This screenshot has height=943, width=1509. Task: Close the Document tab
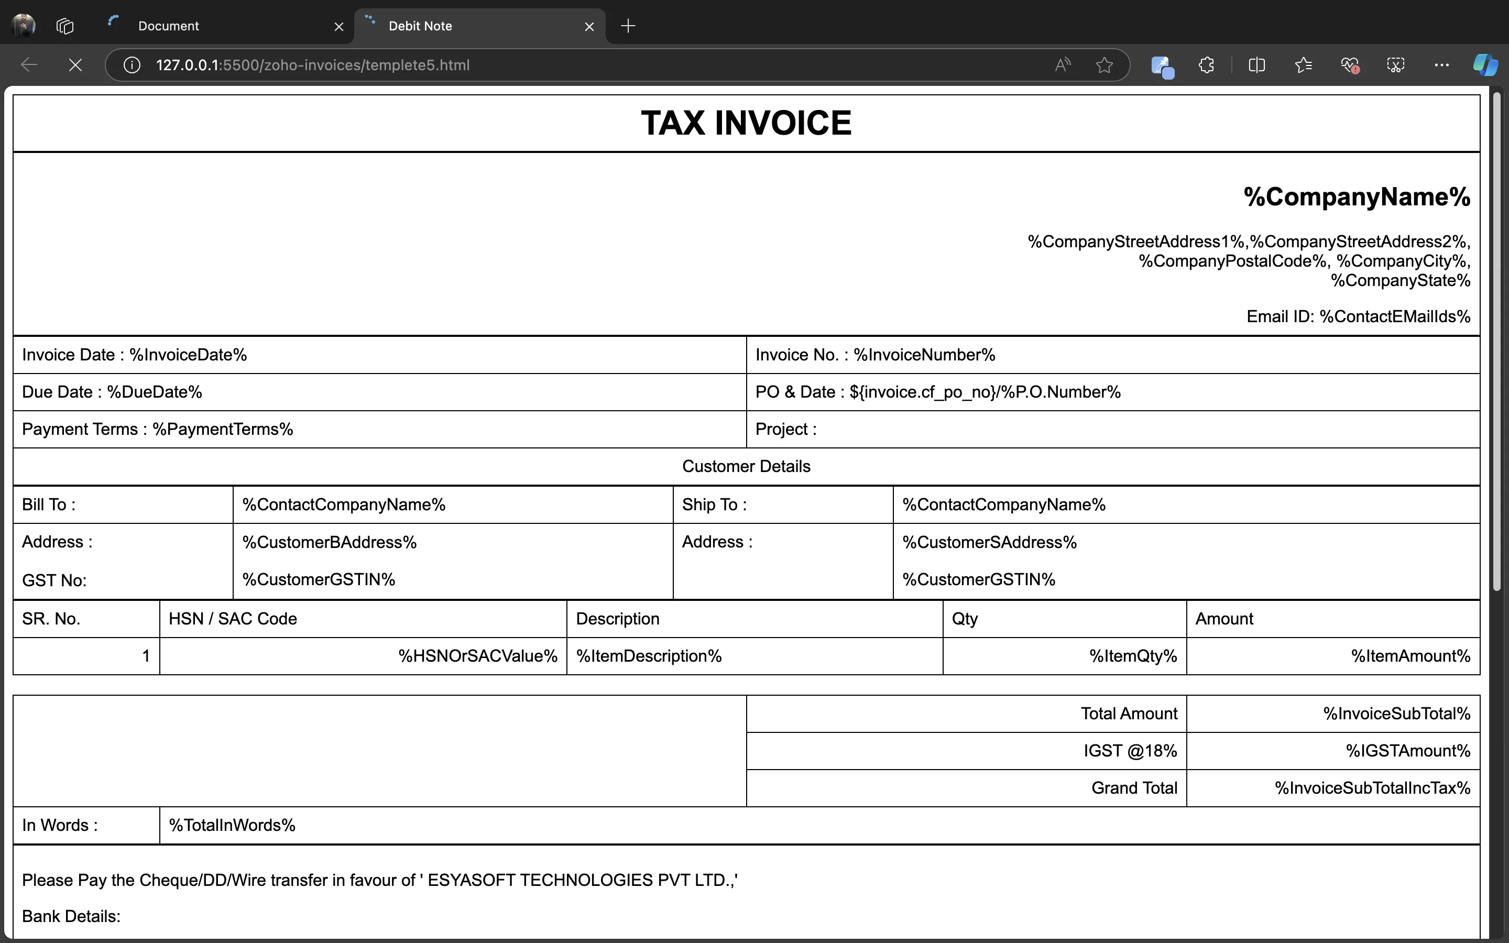tap(338, 26)
